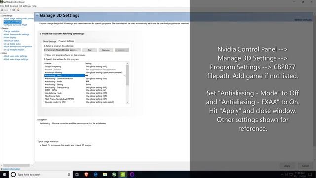The height and width of the screenshot is (178, 316).
Task: Open File Explorer from taskbar
Action: [x=105, y=174]
